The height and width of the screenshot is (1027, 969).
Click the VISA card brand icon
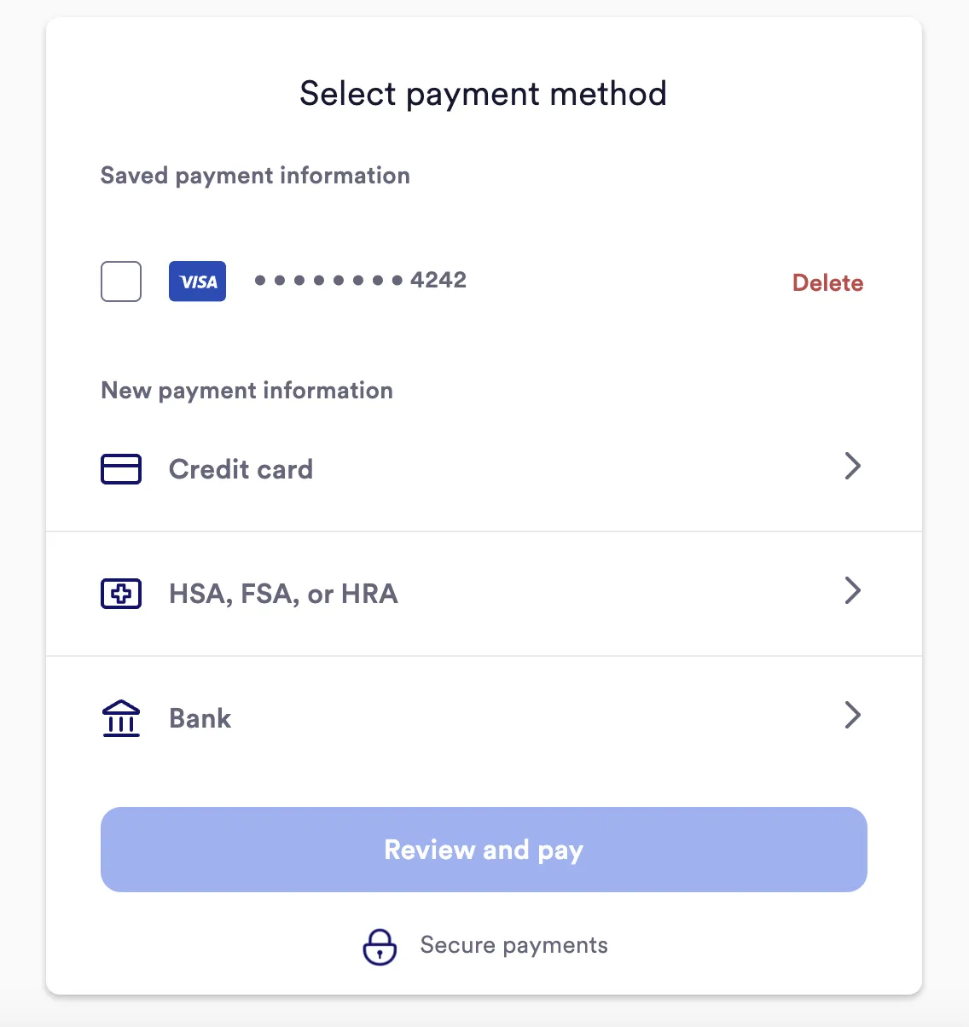click(x=197, y=281)
